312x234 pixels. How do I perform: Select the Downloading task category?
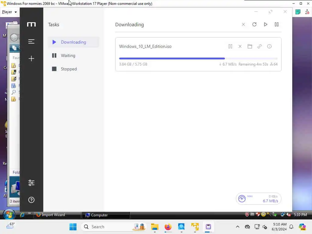coord(73,42)
